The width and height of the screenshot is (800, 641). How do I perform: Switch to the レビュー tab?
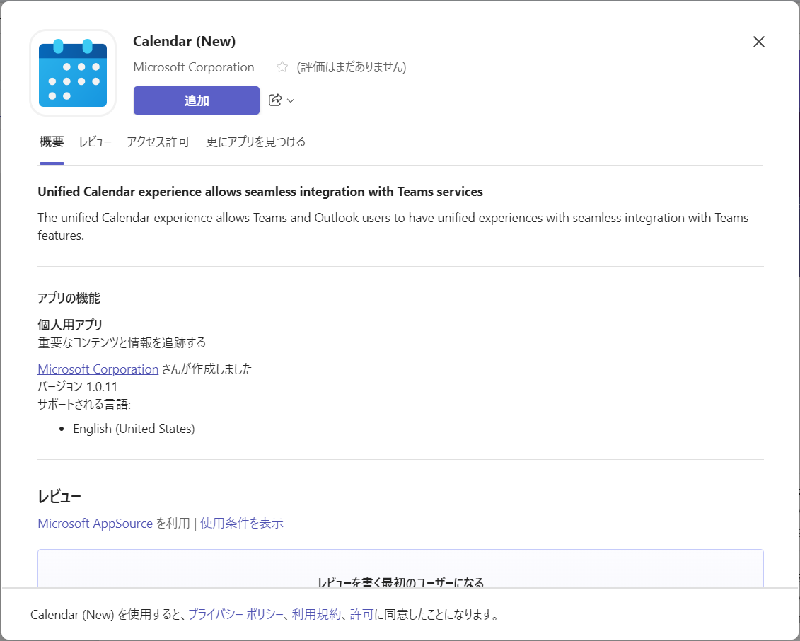pos(95,142)
